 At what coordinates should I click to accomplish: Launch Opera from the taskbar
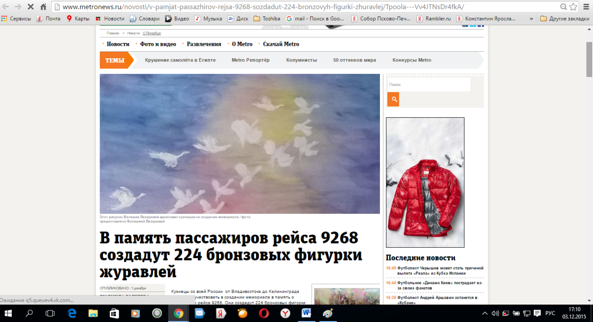(x=264, y=313)
